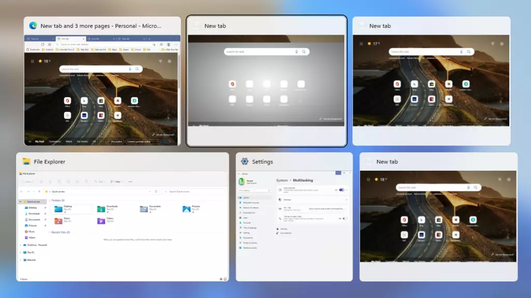Select the large Videos folder icon

click(101, 221)
